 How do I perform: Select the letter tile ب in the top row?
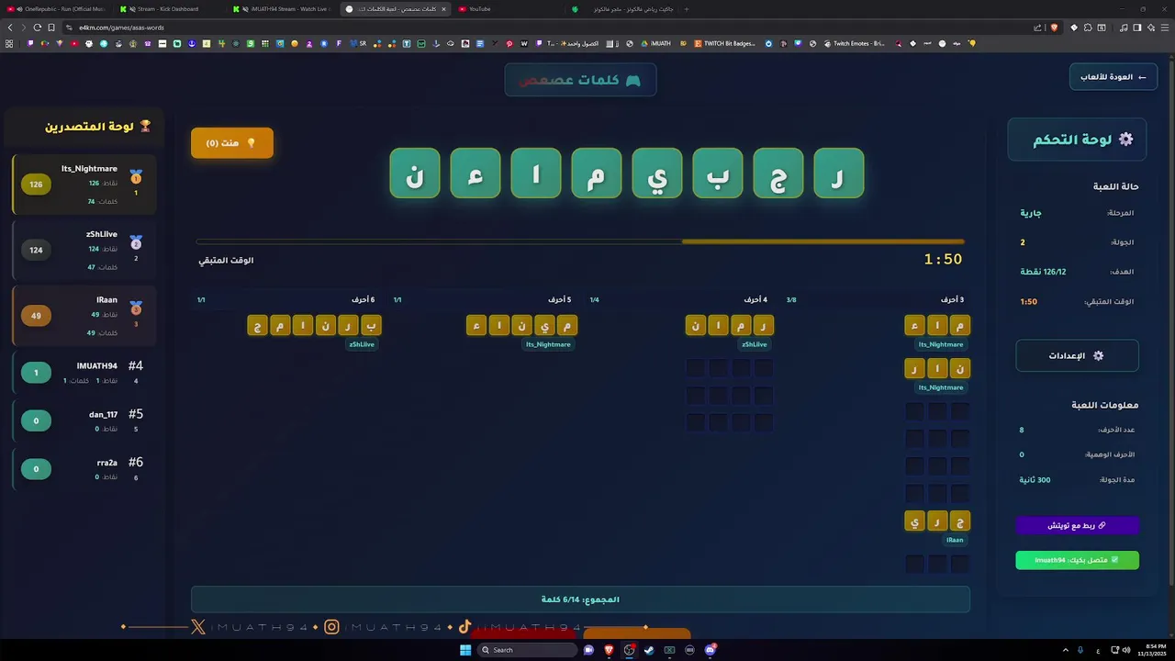718,173
